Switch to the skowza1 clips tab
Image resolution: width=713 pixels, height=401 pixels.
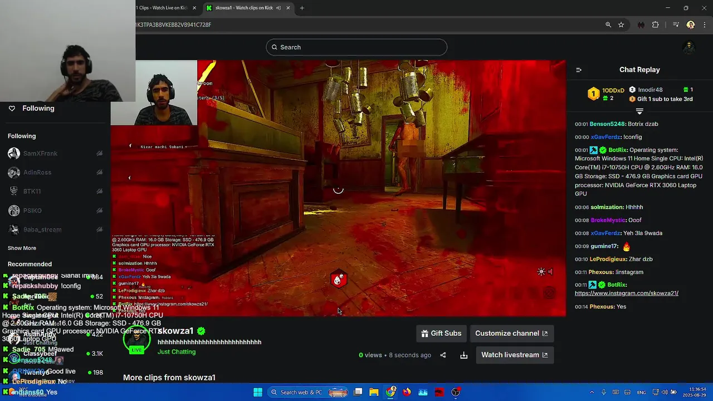[x=247, y=8]
